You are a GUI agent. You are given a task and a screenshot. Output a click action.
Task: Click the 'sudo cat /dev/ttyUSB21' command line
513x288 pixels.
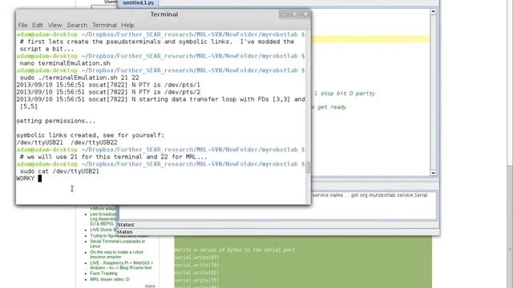coord(59,171)
